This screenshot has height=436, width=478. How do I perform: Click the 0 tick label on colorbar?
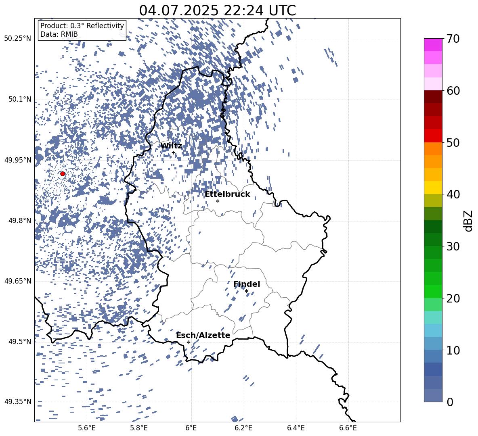450,402
